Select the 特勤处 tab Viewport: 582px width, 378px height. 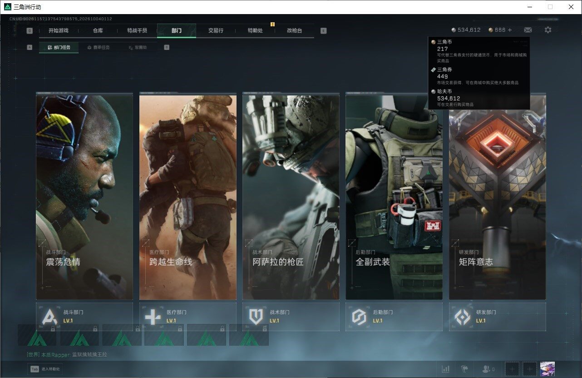(x=255, y=30)
